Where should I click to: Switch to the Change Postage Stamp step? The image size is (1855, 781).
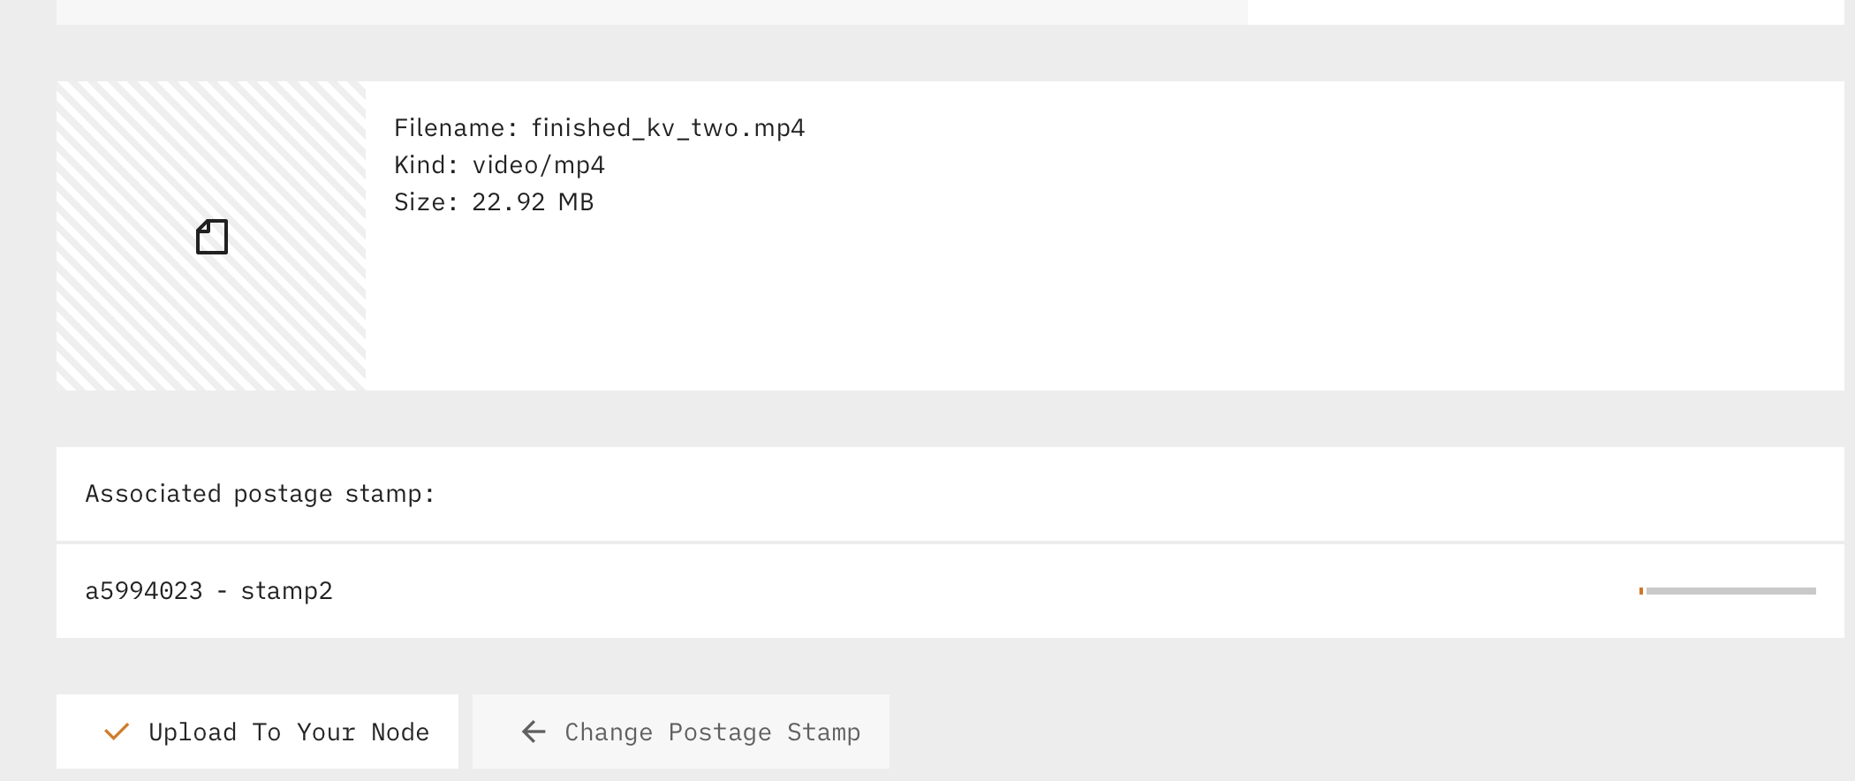(x=680, y=732)
